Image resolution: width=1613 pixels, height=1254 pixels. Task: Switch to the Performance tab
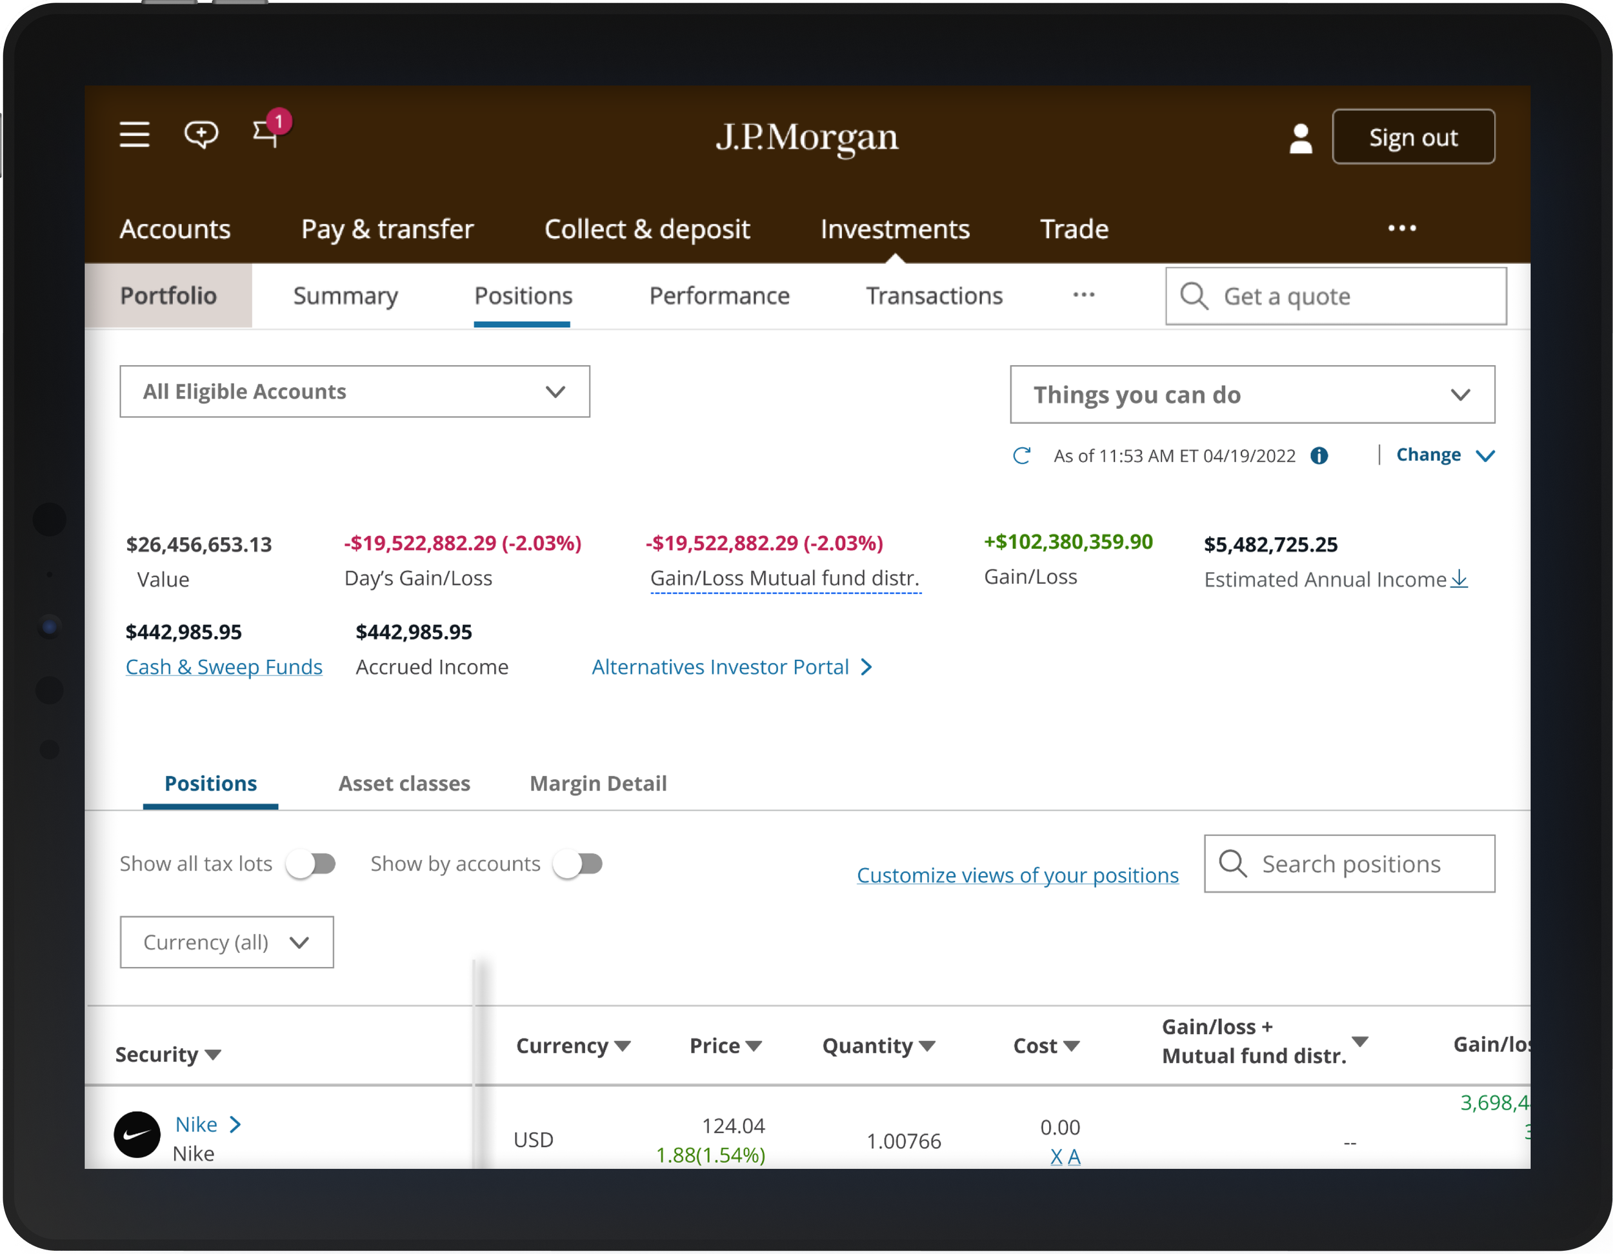point(719,295)
